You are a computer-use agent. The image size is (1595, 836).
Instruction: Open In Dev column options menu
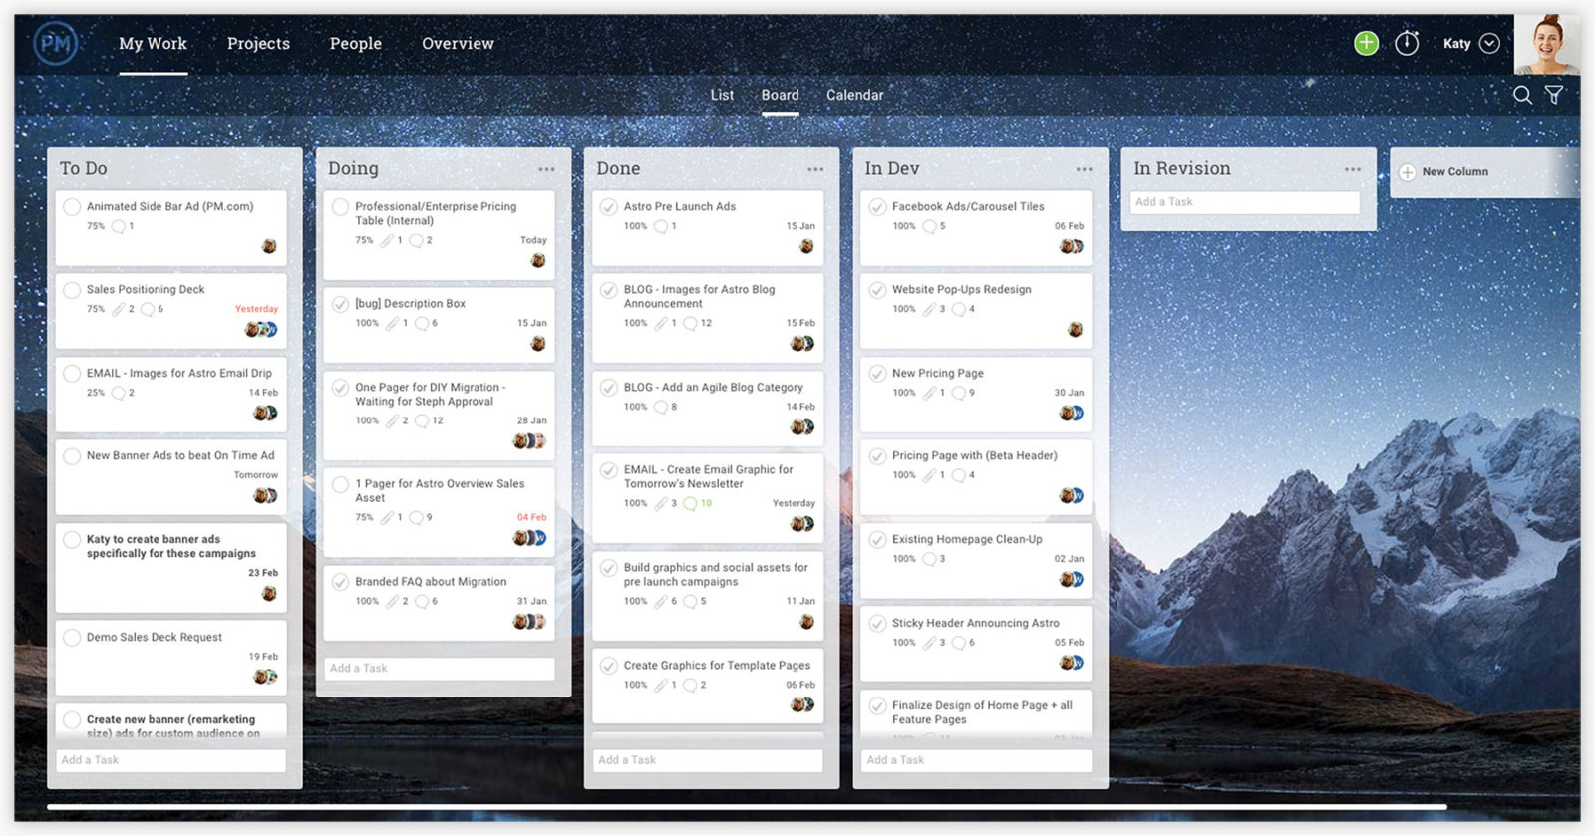[1084, 169]
